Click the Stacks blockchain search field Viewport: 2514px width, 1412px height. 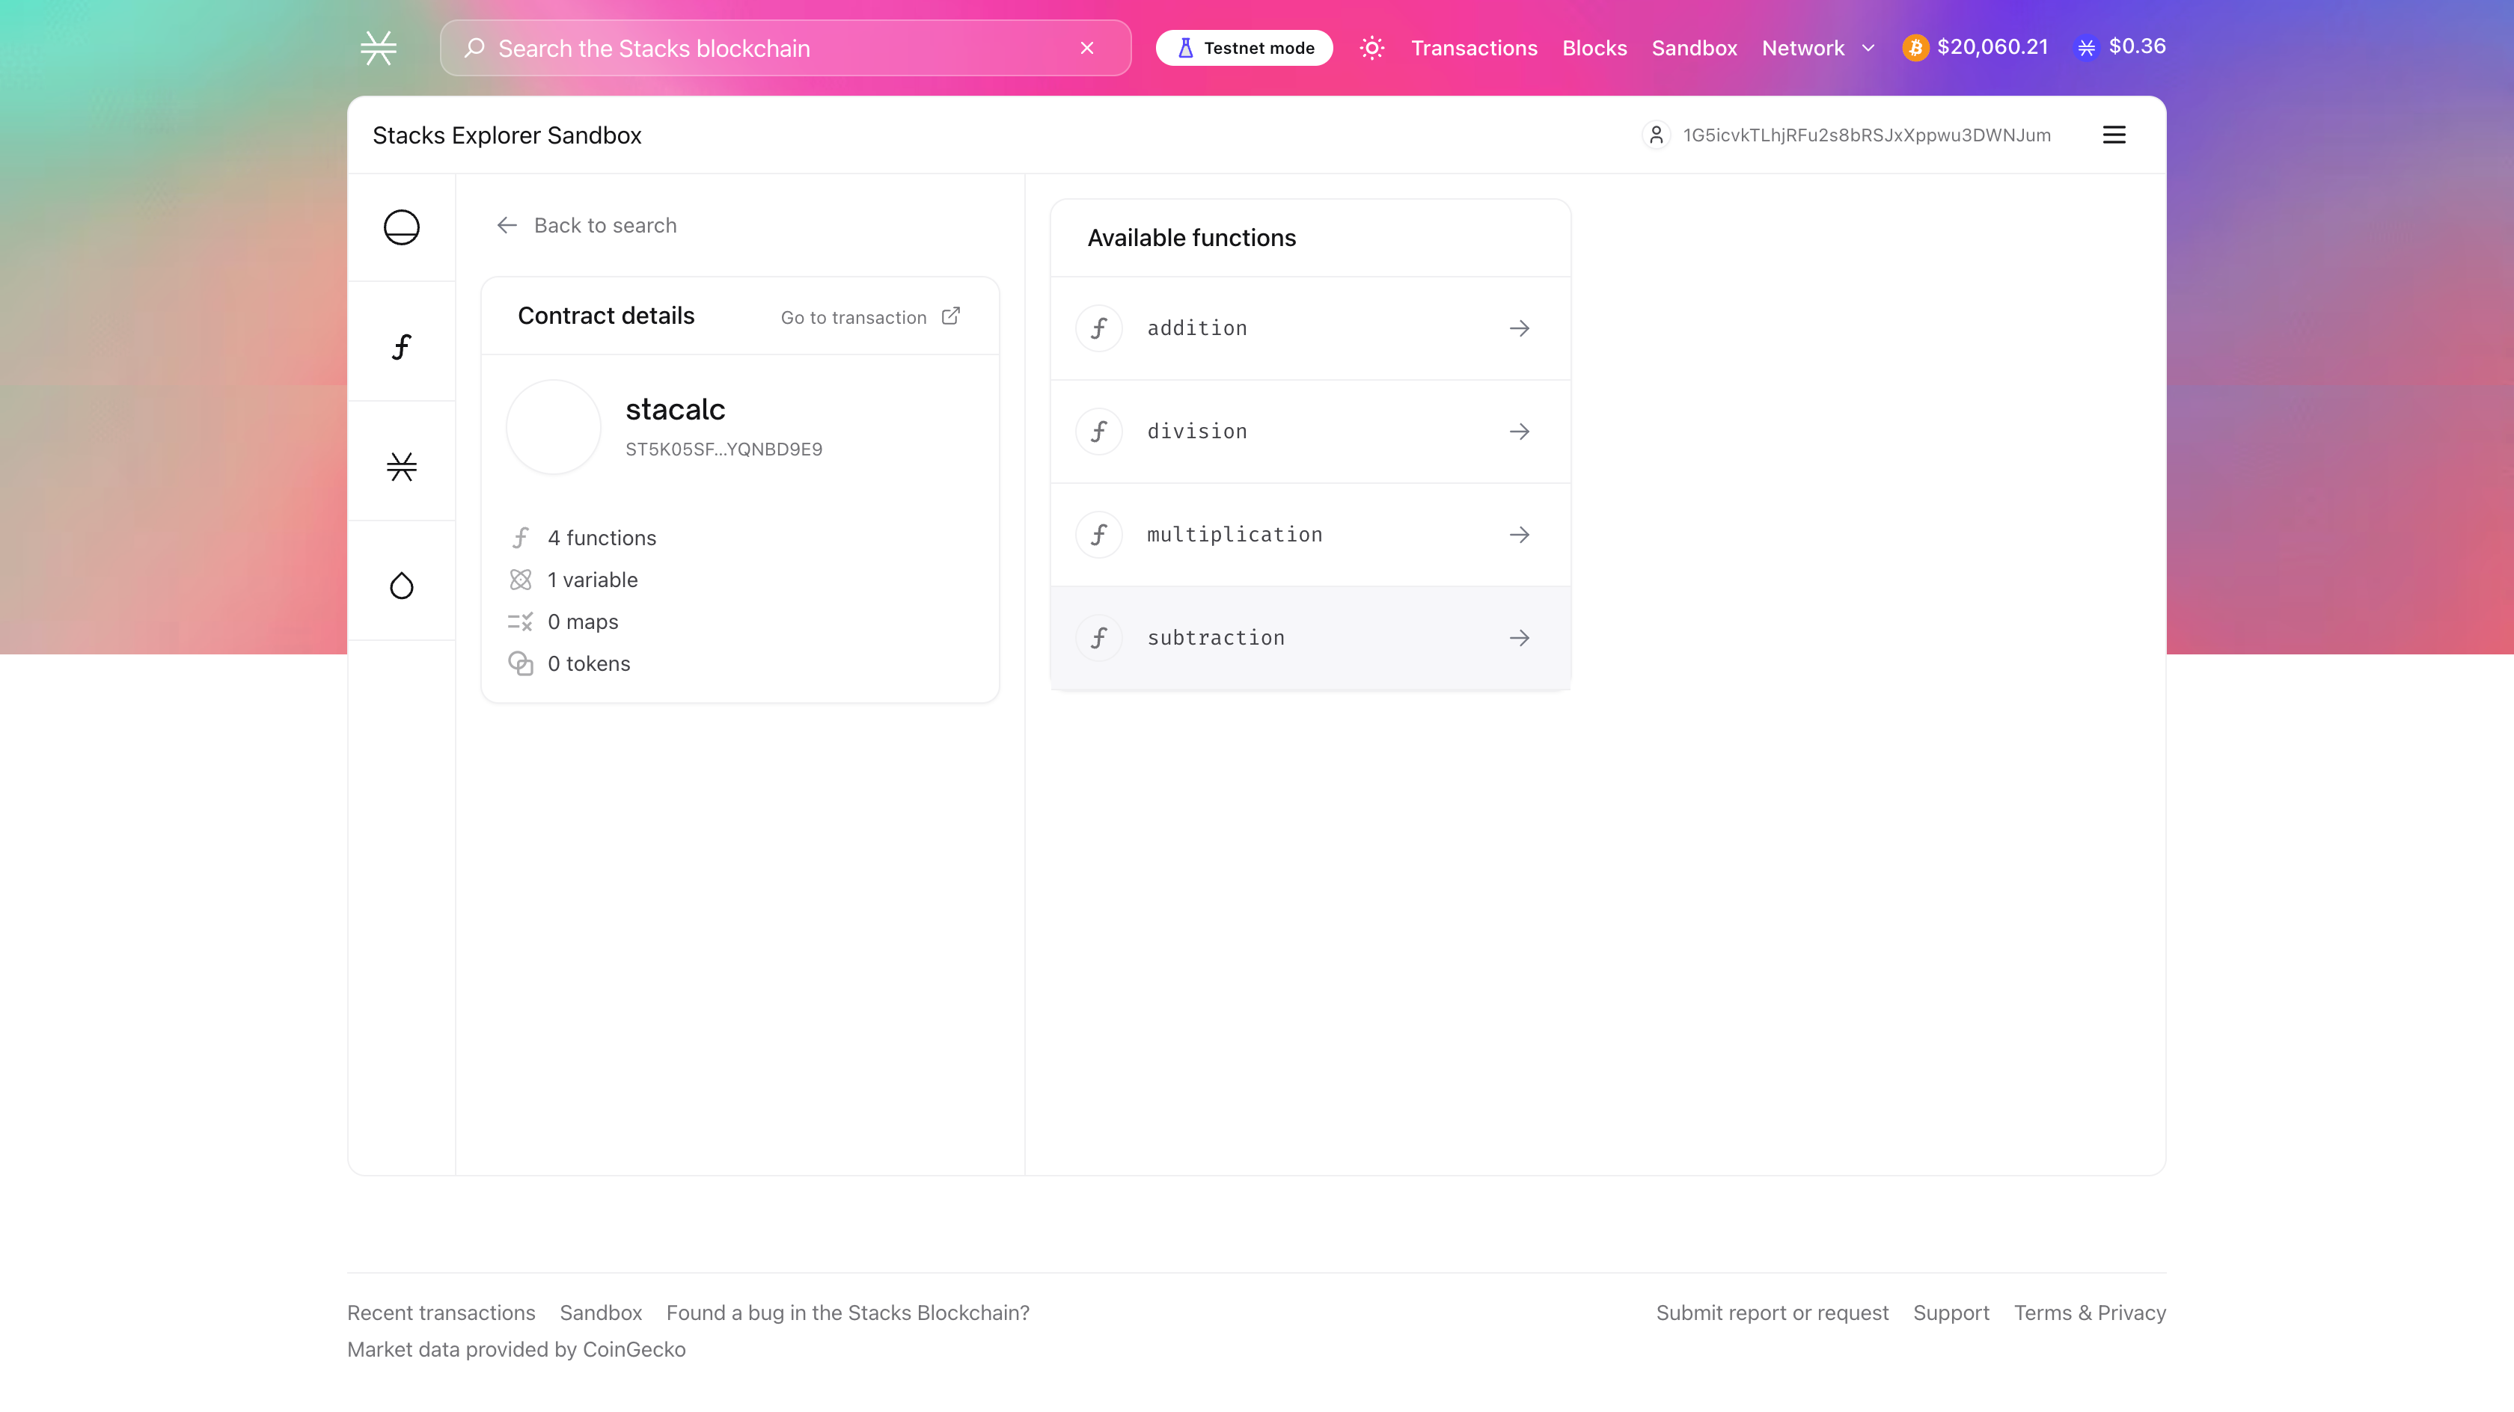771,48
